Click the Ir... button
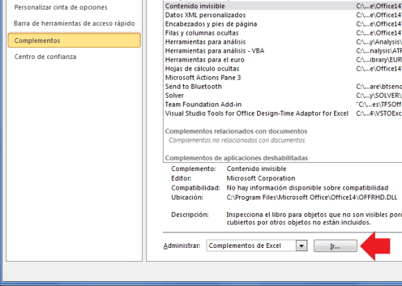402x286 pixels. coord(335,246)
